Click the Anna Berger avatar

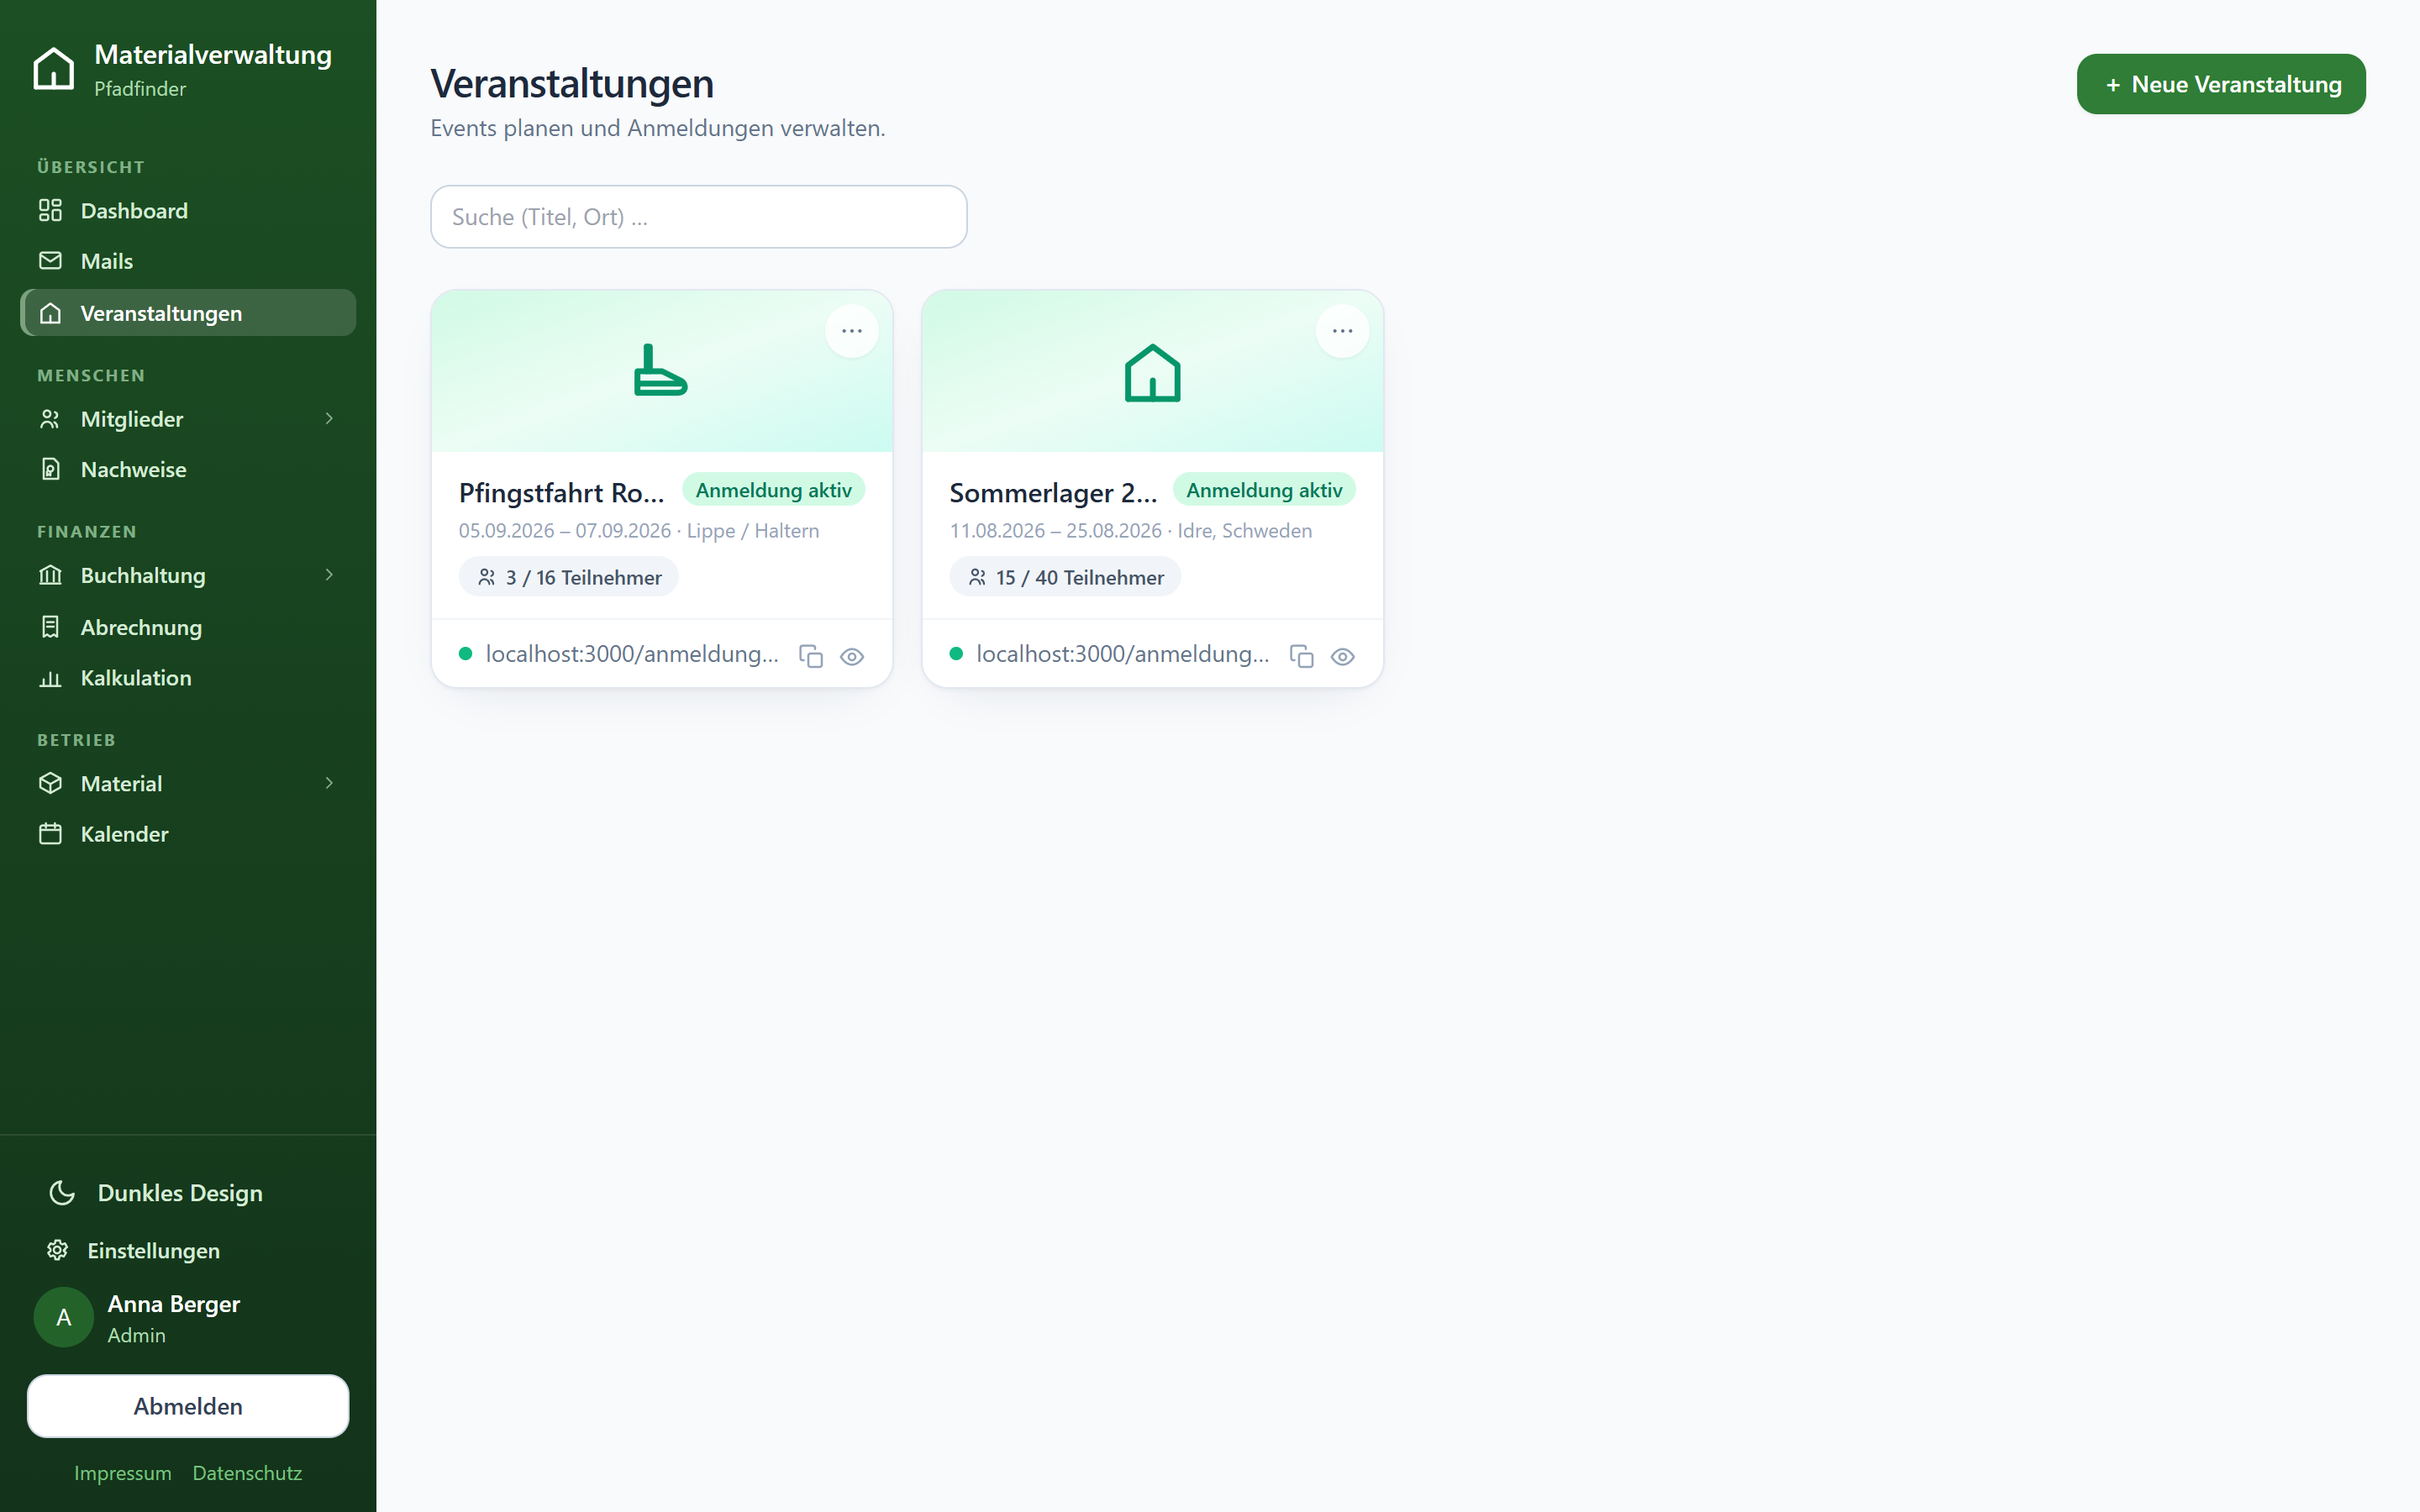point(64,1317)
